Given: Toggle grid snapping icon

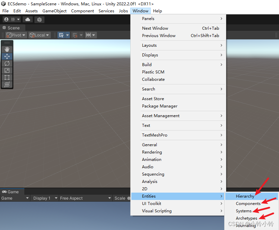Looking at the screenshot, I should click(x=75, y=35).
